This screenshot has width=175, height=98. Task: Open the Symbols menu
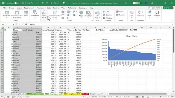(x=157, y=14)
